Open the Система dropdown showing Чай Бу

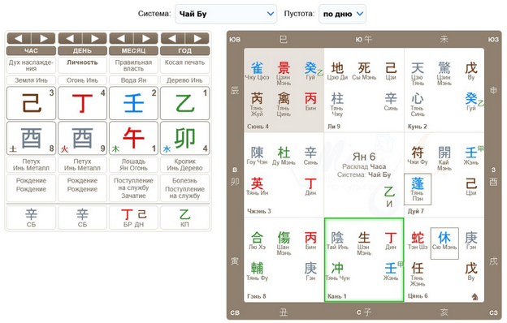click(226, 14)
